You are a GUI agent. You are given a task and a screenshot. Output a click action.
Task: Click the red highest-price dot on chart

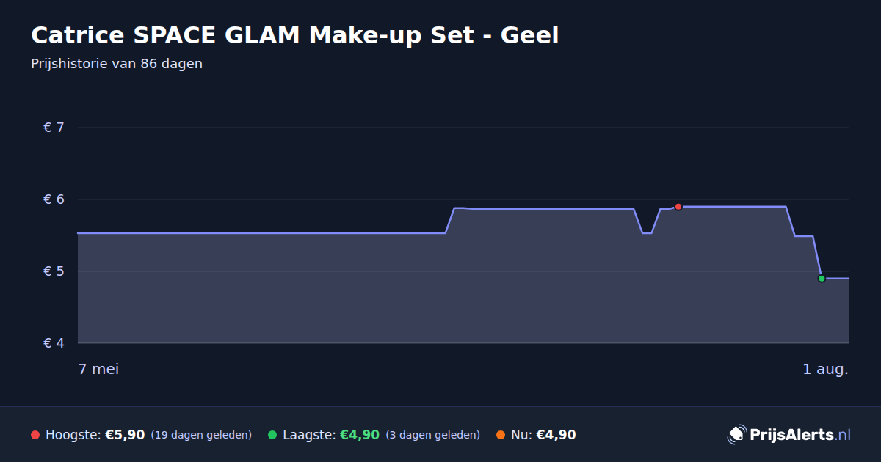pyautogui.click(x=678, y=207)
